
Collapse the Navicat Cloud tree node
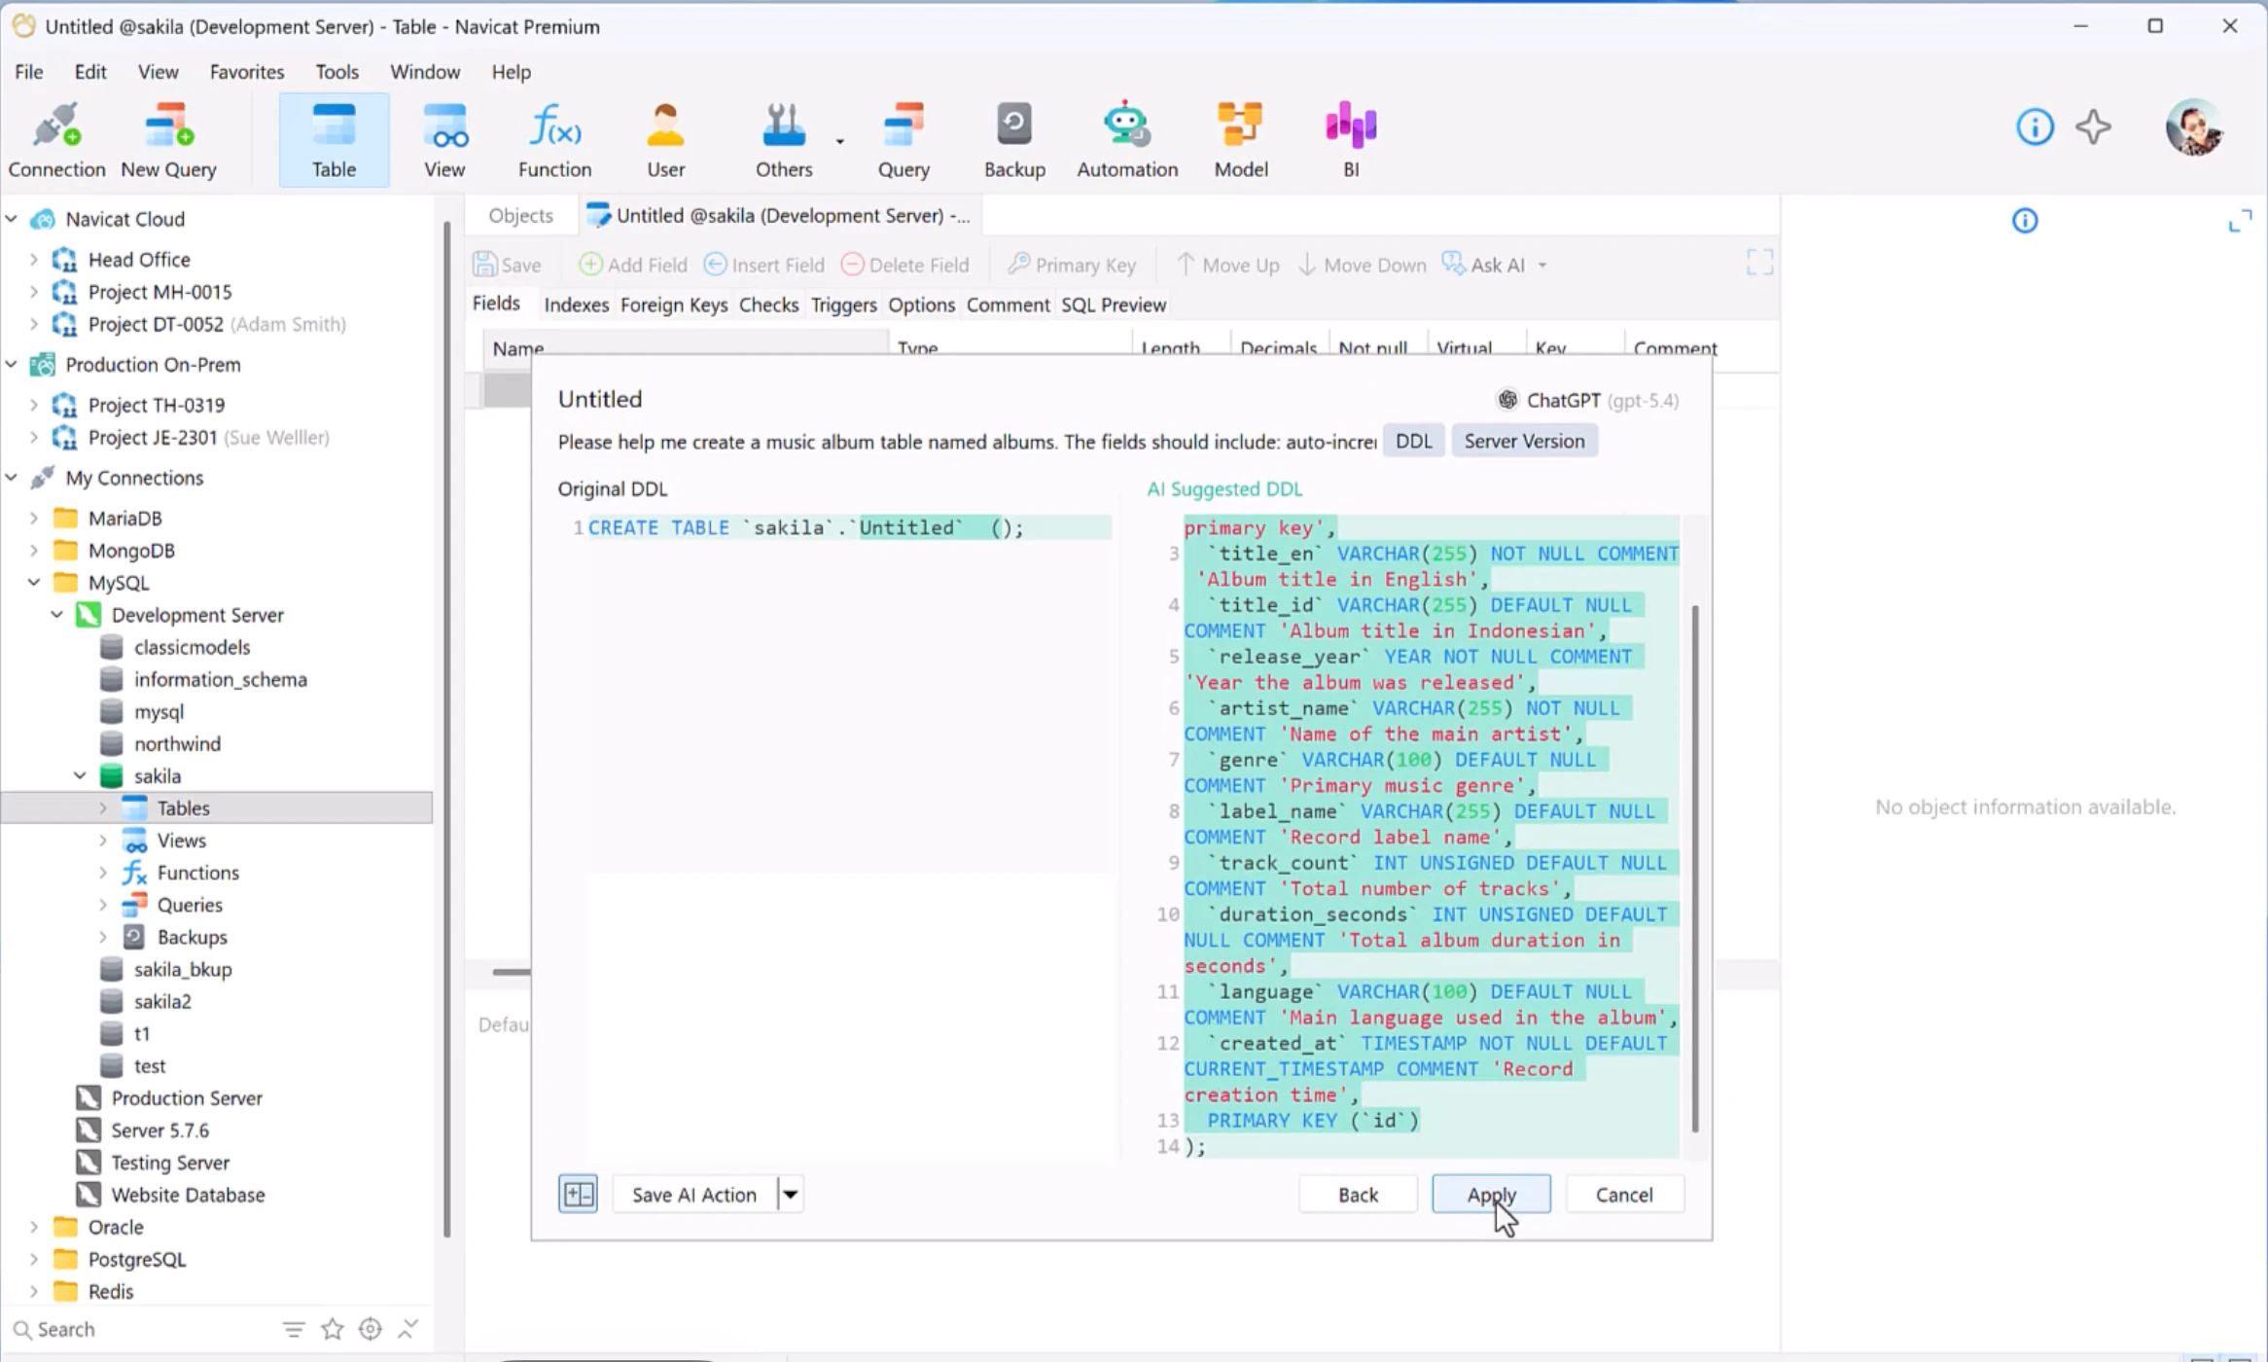(12, 219)
